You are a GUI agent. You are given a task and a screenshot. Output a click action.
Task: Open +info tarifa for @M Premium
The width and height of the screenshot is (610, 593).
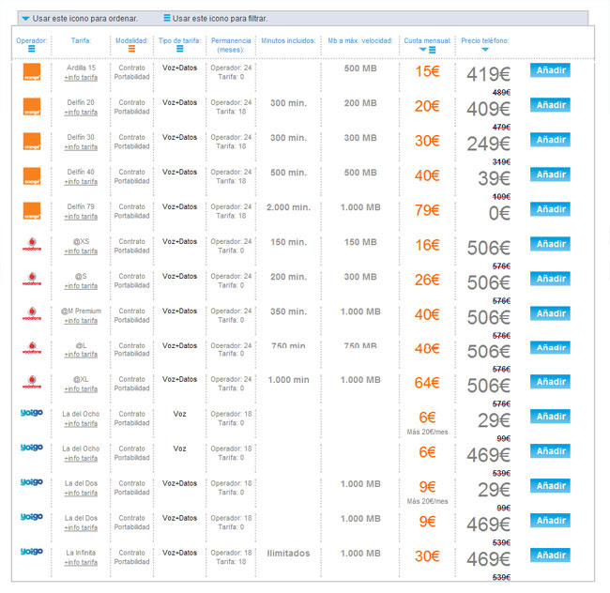81,320
